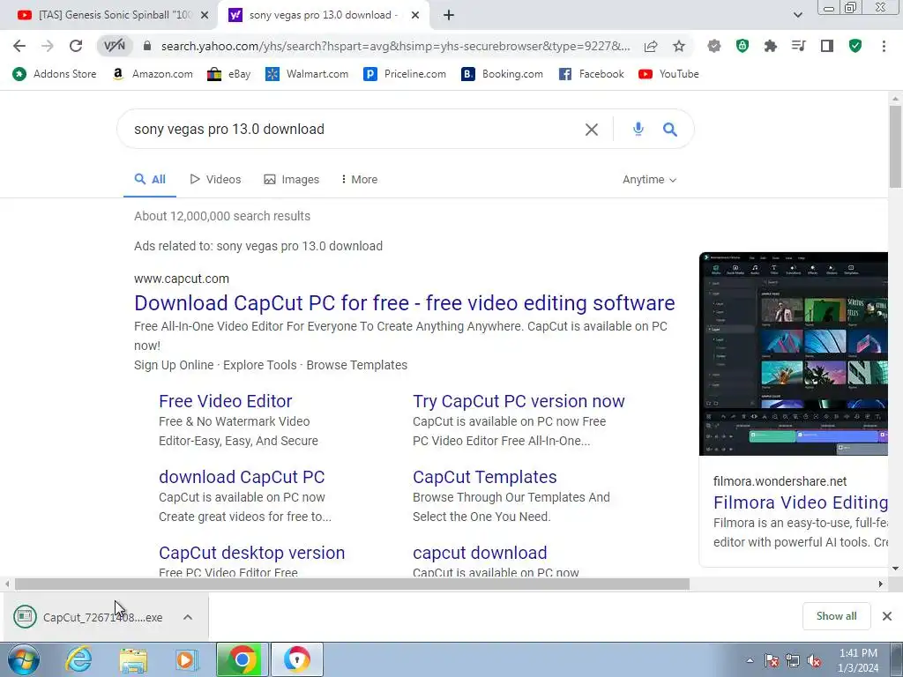
Task: Open the Anytime filter dropdown
Action: 649,180
